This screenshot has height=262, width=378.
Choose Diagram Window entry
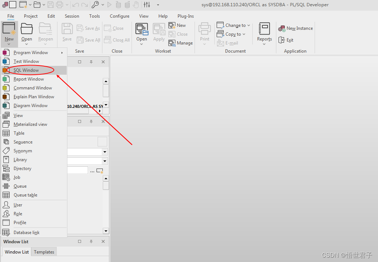pyautogui.click(x=34, y=106)
